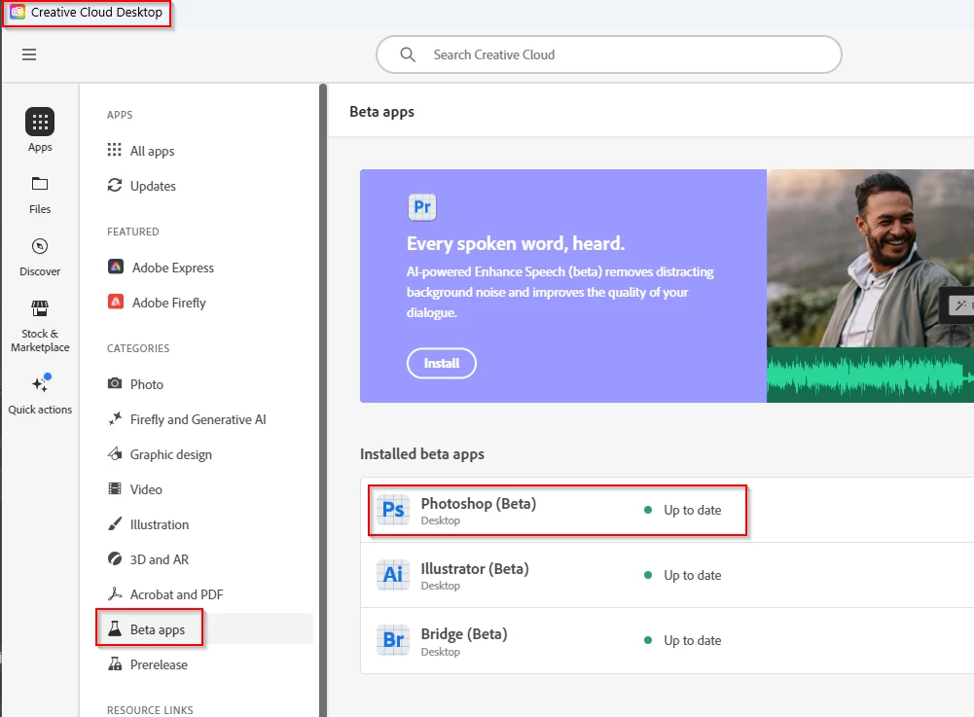Click the green audio waveform in banner
Screen dimensions: 974x717
870,375
